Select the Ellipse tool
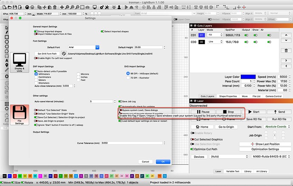The image size is (293, 186). [7, 42]
